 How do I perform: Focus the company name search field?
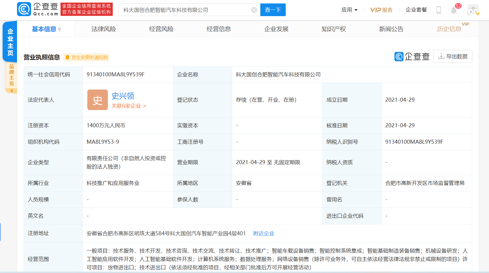point(185,10)
